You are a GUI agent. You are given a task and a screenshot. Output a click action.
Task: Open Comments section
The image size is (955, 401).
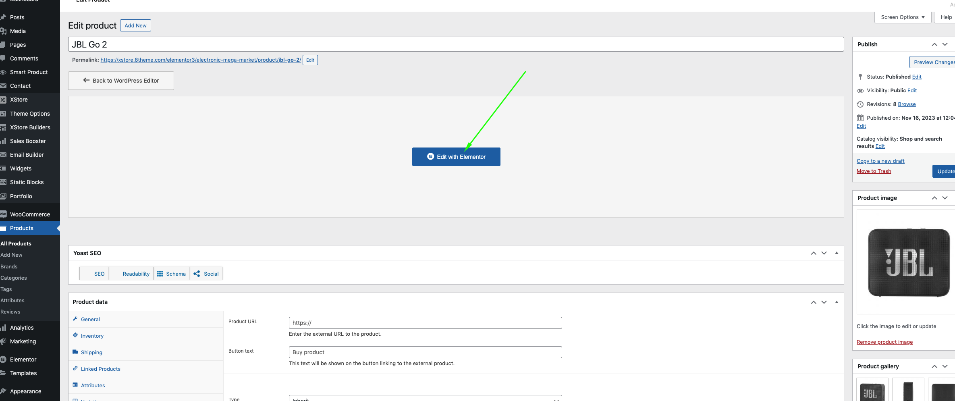pyautogui.click(x=24, y=58)
